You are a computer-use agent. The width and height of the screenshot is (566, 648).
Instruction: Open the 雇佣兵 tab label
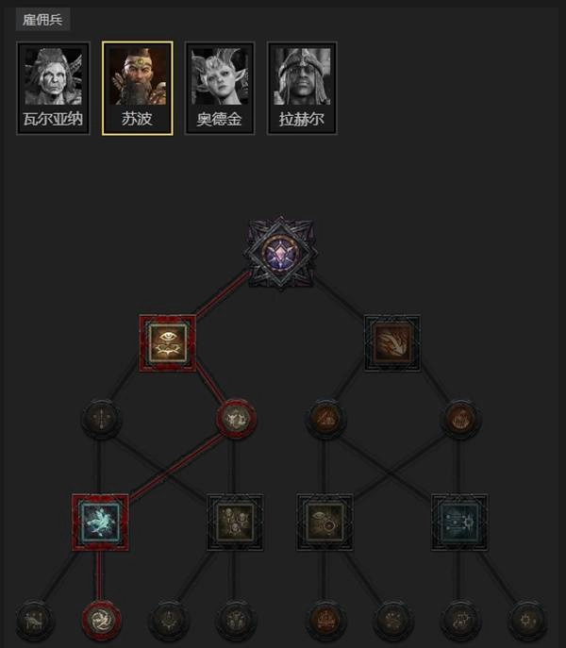42,20
